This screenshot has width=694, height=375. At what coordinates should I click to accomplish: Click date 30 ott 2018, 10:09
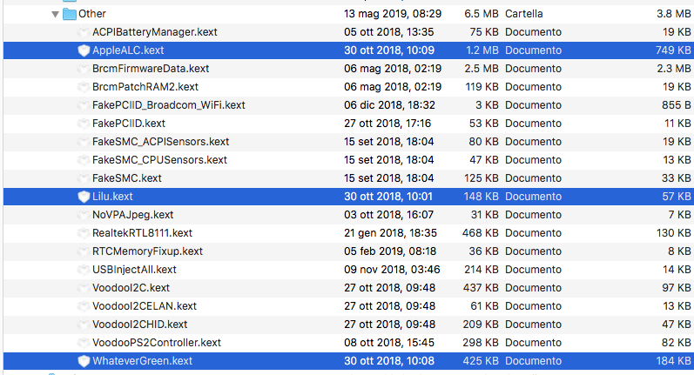pyautogui.click(x=389, y=50)
